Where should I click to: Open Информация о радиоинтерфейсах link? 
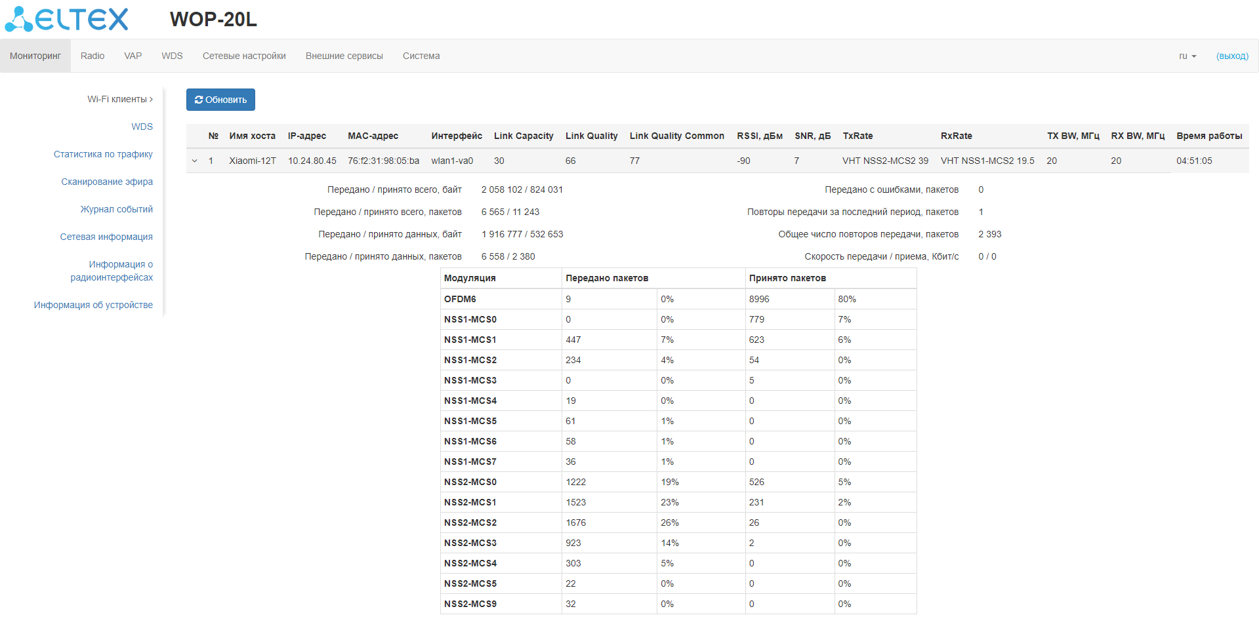(x=112, y=271)
